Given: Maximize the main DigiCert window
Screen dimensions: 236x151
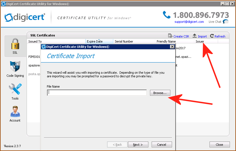Looking at the screenshot, I should pos(227,4).
